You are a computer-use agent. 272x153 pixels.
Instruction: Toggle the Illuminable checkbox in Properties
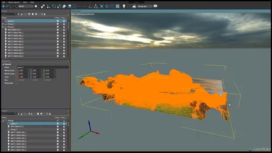pyautogui.click(x=18, y=83)
